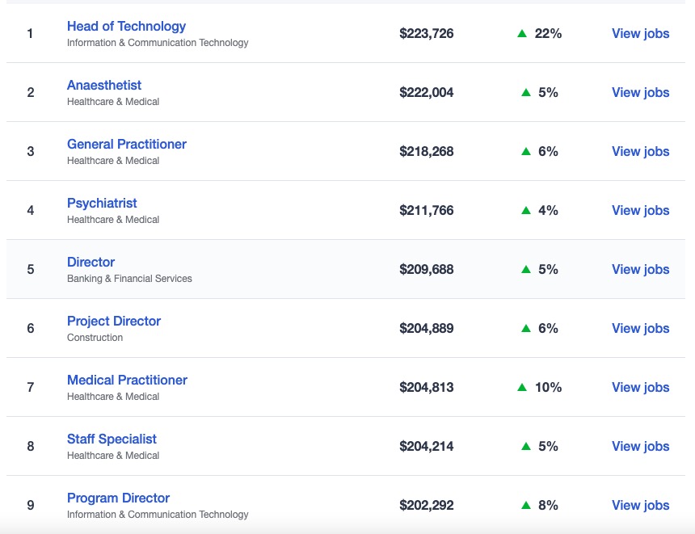This screenshot has width=695, height=534.
Task: Open the Anaesthetist job title link
Action: [x=104, y=85]
